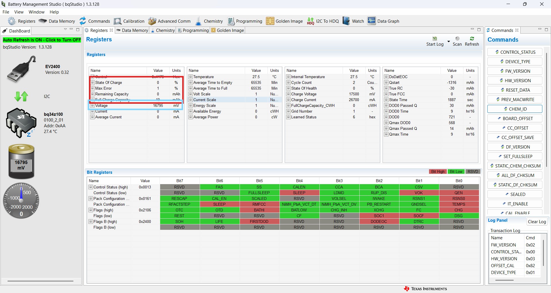Open the DashBoard view menu arrow
Image resolution: width=551 pixels, height=293 pixels.
click(65, 29)
